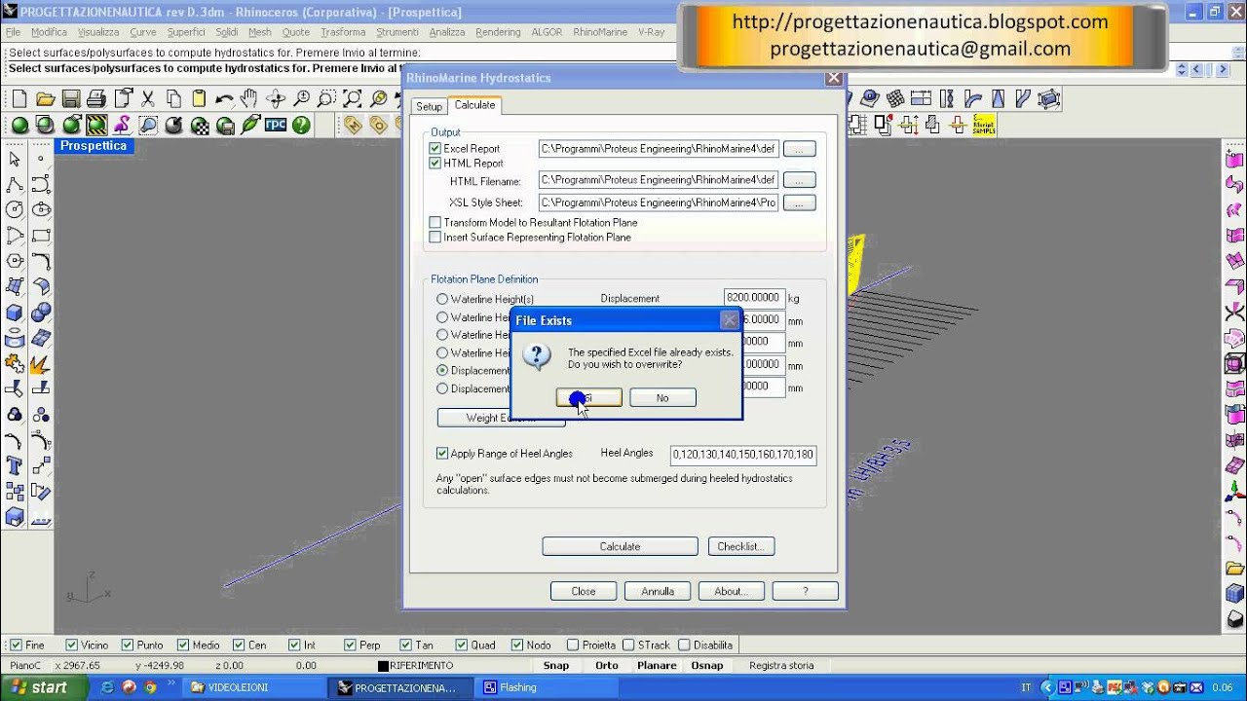Toggle the Perp osnap checkbox
This screenshot has height=701, width=1247.
click(x=351, y=645)
